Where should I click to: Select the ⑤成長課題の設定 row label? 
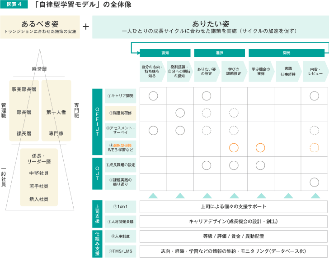point(120,165)
